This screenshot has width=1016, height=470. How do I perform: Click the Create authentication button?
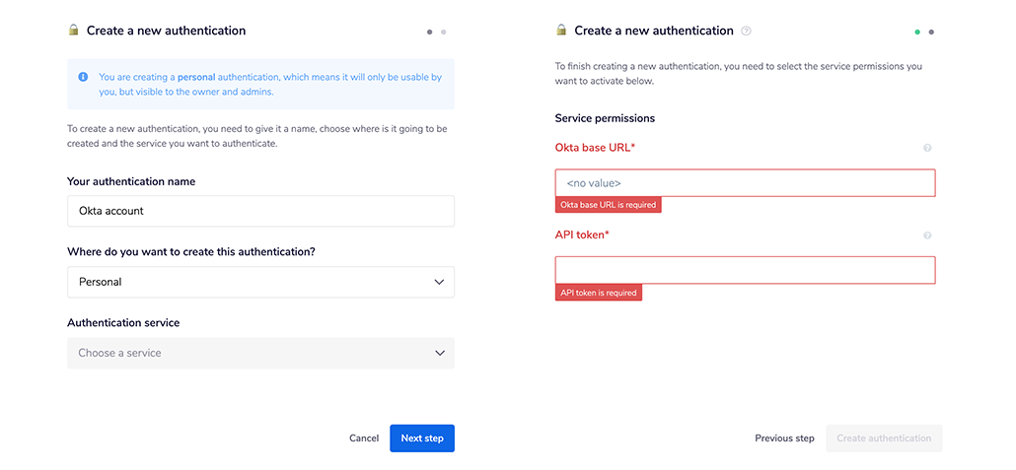pyautogui.click(x=883, y=438)
